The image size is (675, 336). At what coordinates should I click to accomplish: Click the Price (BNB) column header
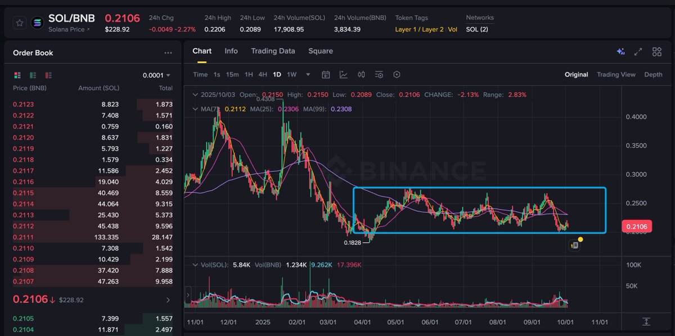(30, 88)
